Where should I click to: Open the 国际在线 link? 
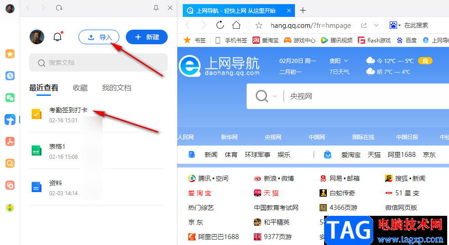[363, 137]
